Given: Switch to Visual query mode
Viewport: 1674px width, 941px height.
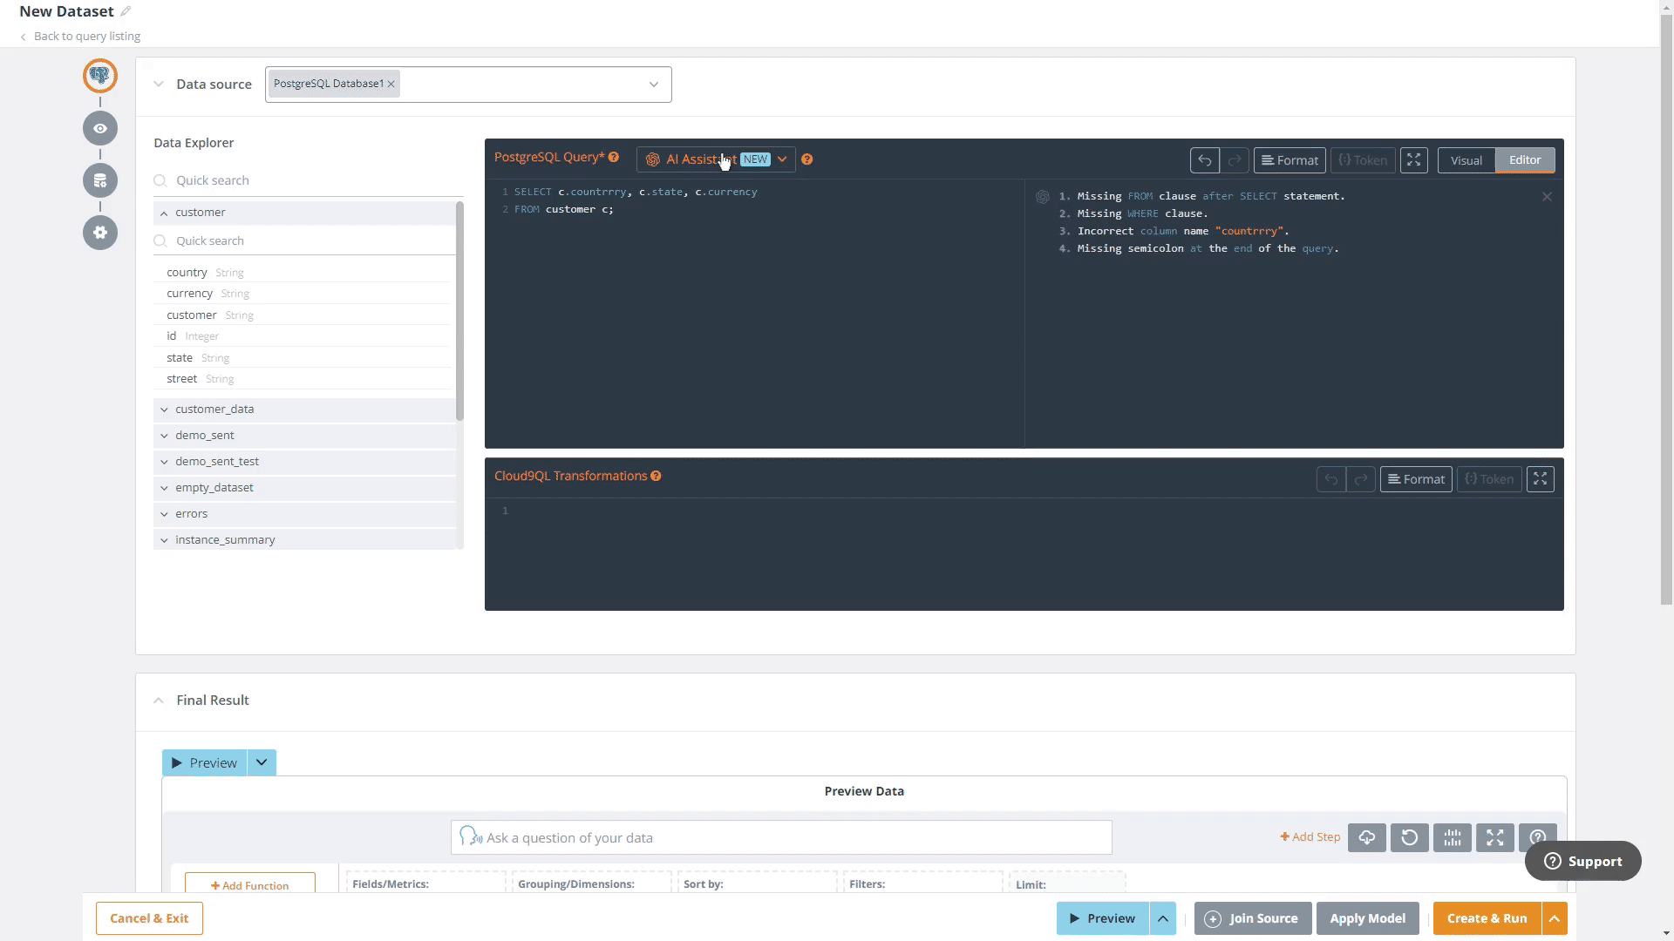Looking at the screenshot, I should [x=1466, y=160].
